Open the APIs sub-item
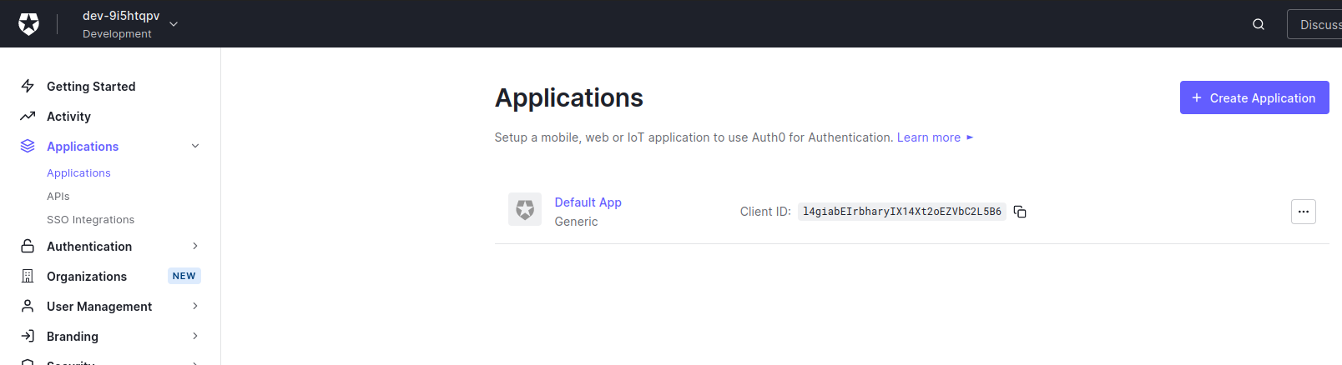 pyautogui.click(x=58, y=196)
